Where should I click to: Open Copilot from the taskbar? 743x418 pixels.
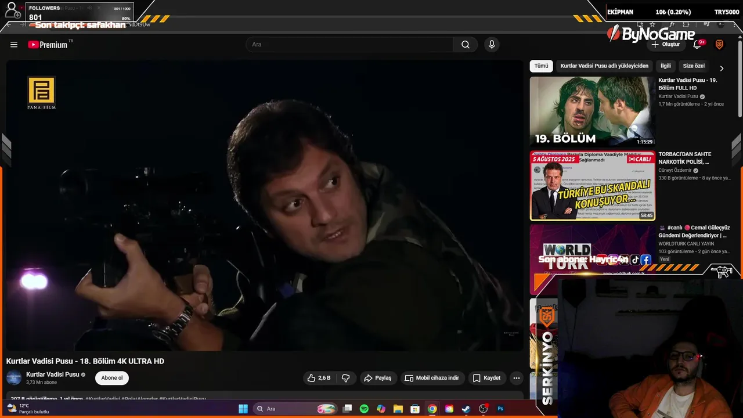[x=381, y=409]
